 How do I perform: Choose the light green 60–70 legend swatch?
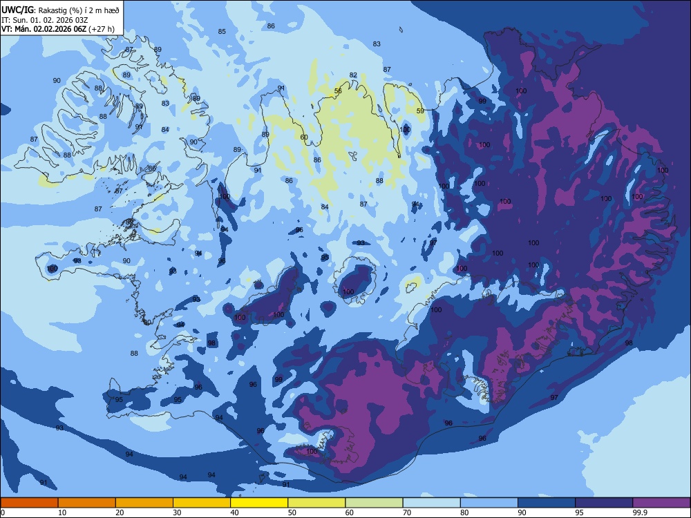[374, 503]
